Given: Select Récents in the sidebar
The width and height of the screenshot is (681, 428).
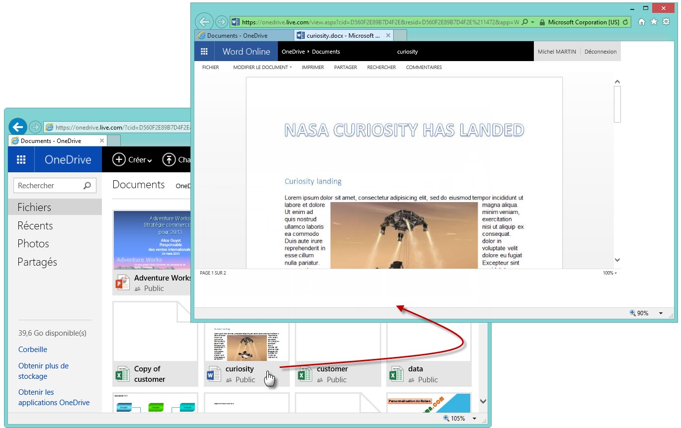Looking at the screenshot, I should pyautogui.click(x=35, y=226).
